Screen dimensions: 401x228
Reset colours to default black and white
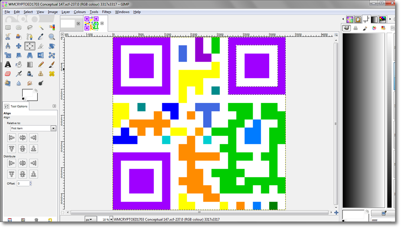(x=23, y=99)
